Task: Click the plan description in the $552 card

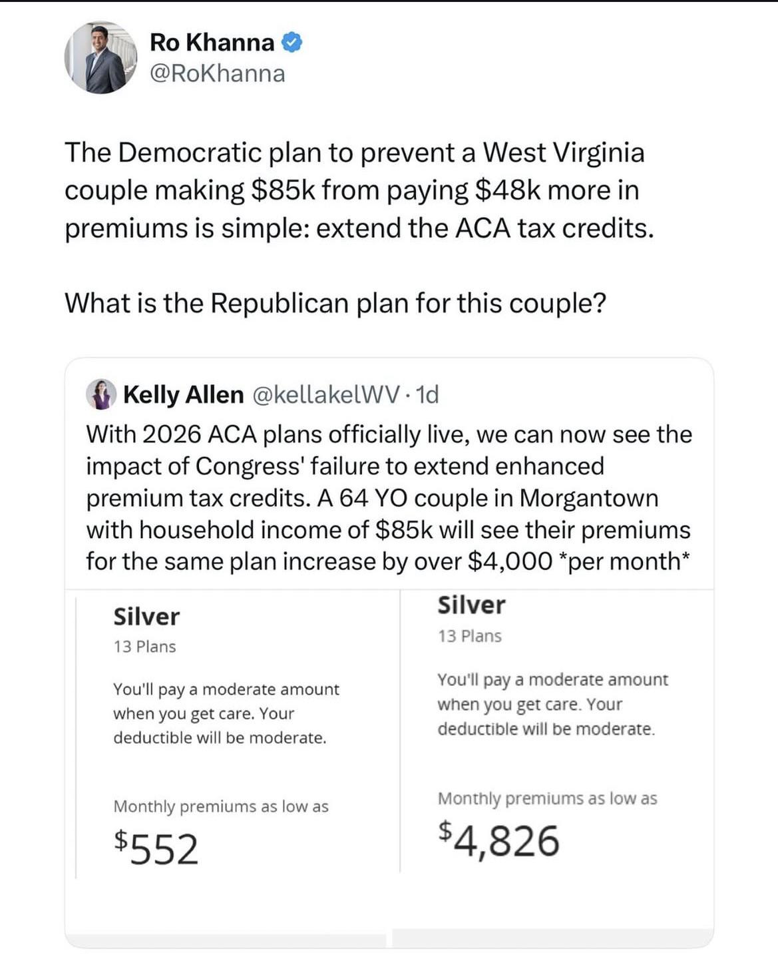Action: pos(226,713)
